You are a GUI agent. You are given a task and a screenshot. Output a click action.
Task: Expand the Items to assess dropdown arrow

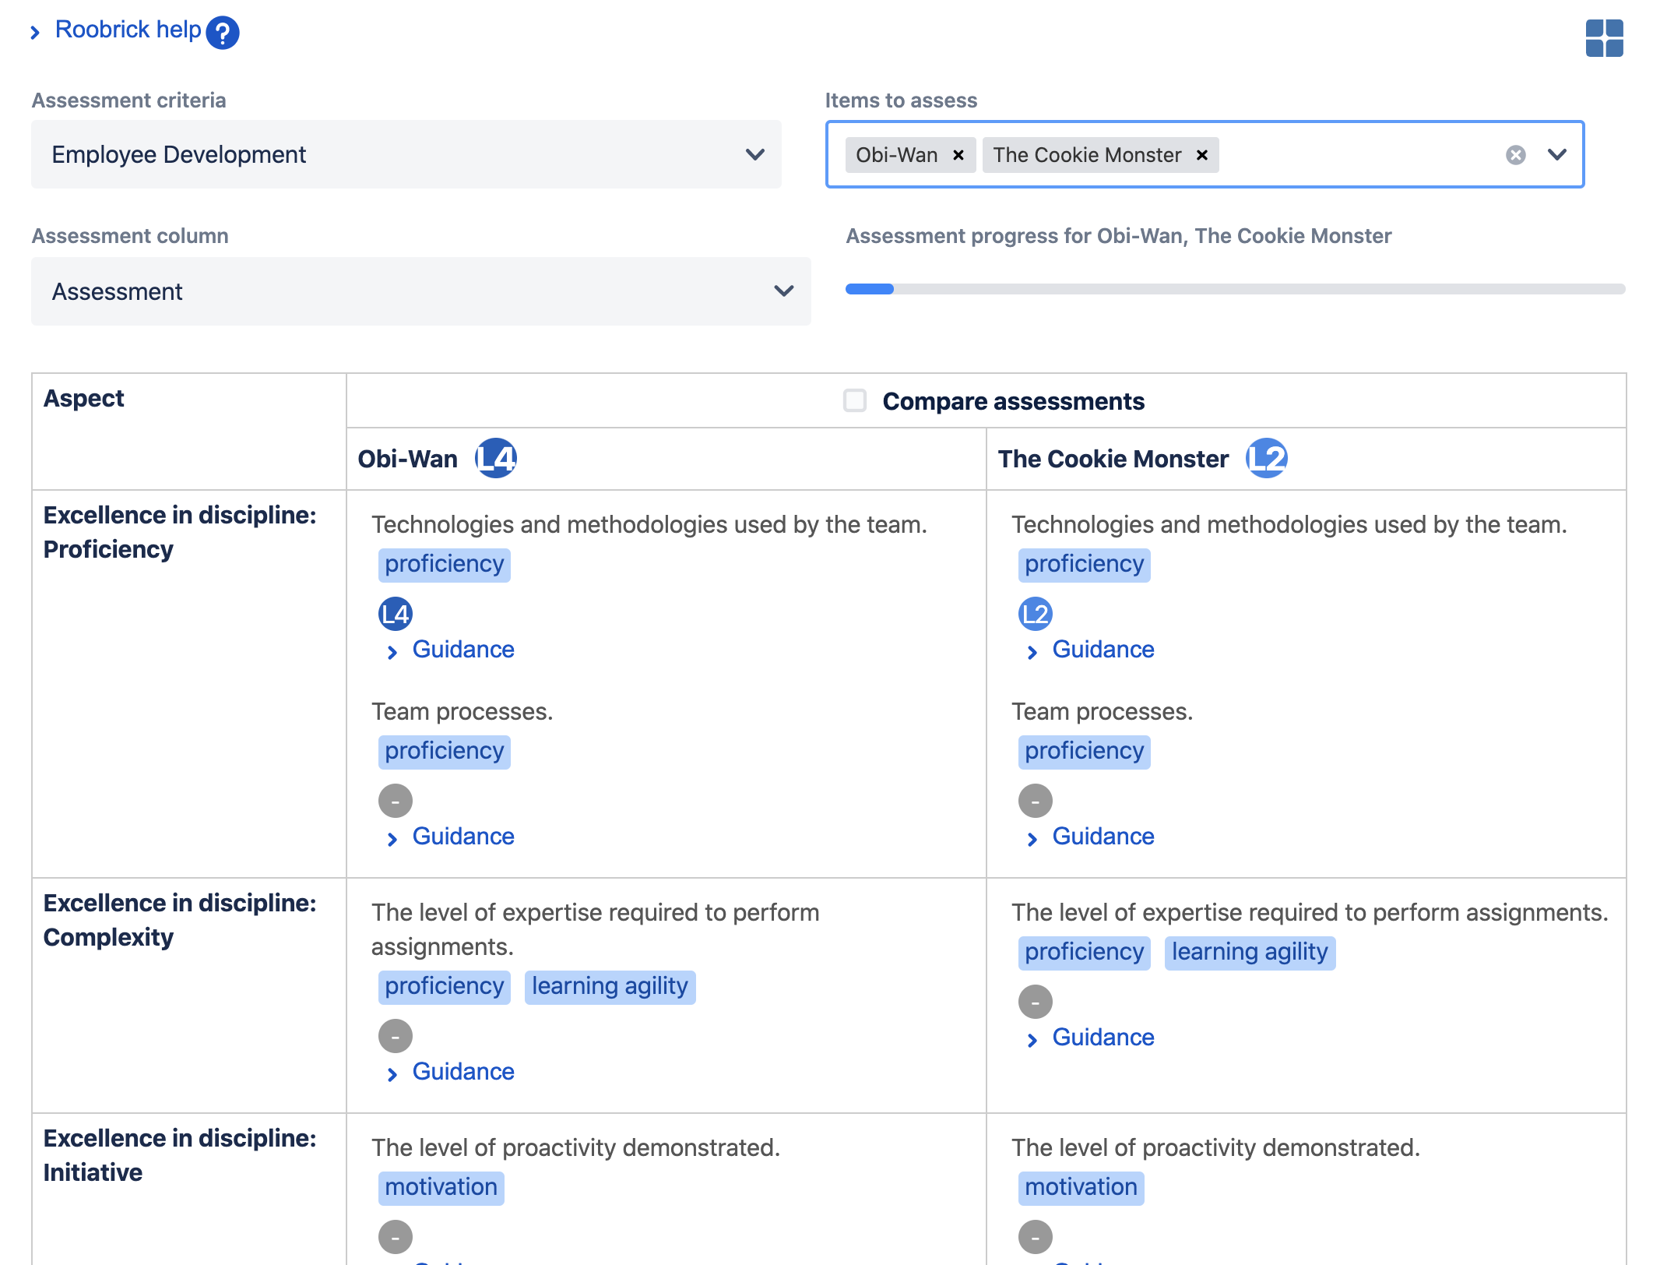coord(1557,154)
